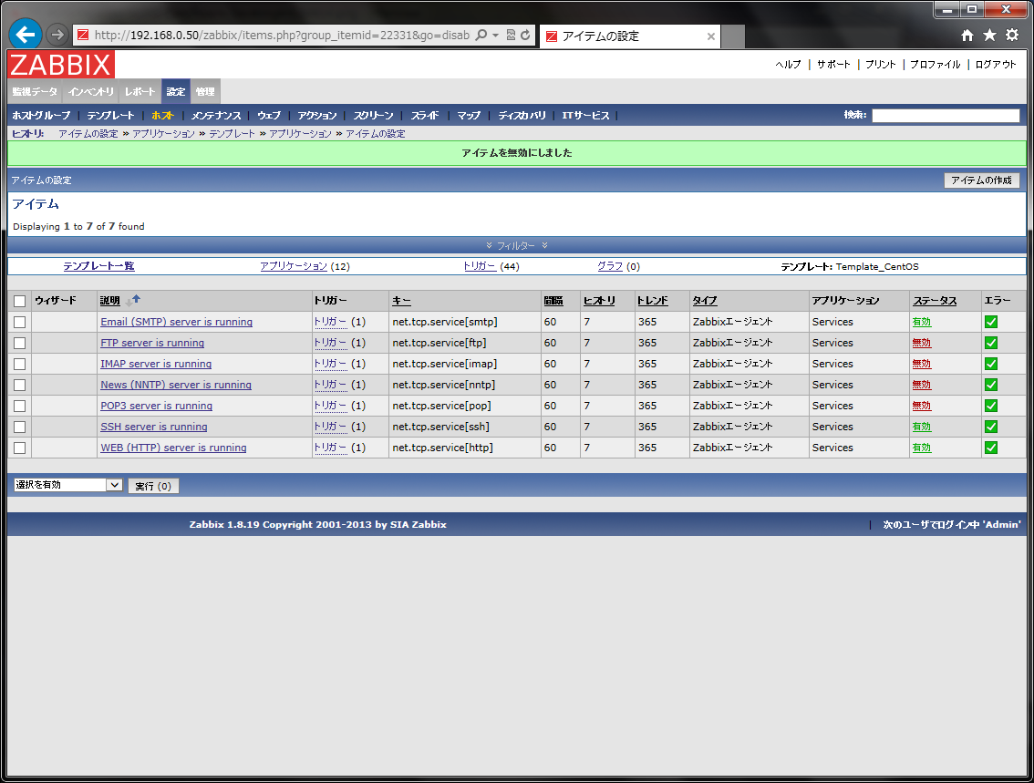Open the インベントリ main tab

(x=91, y=92)
